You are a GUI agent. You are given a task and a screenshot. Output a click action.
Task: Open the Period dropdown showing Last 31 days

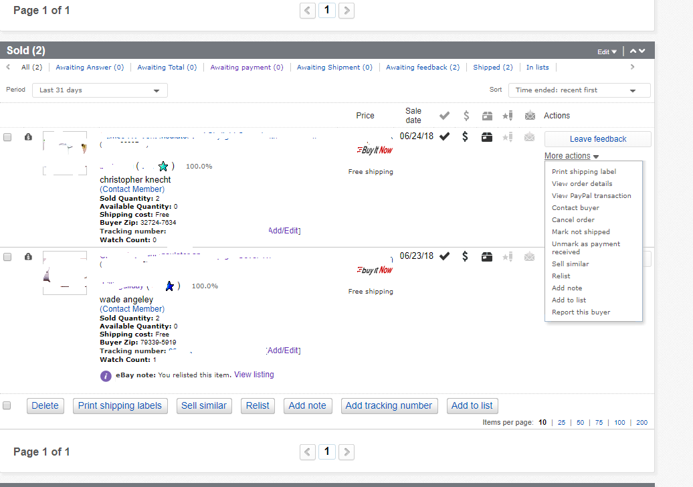(x=100, y=90)
